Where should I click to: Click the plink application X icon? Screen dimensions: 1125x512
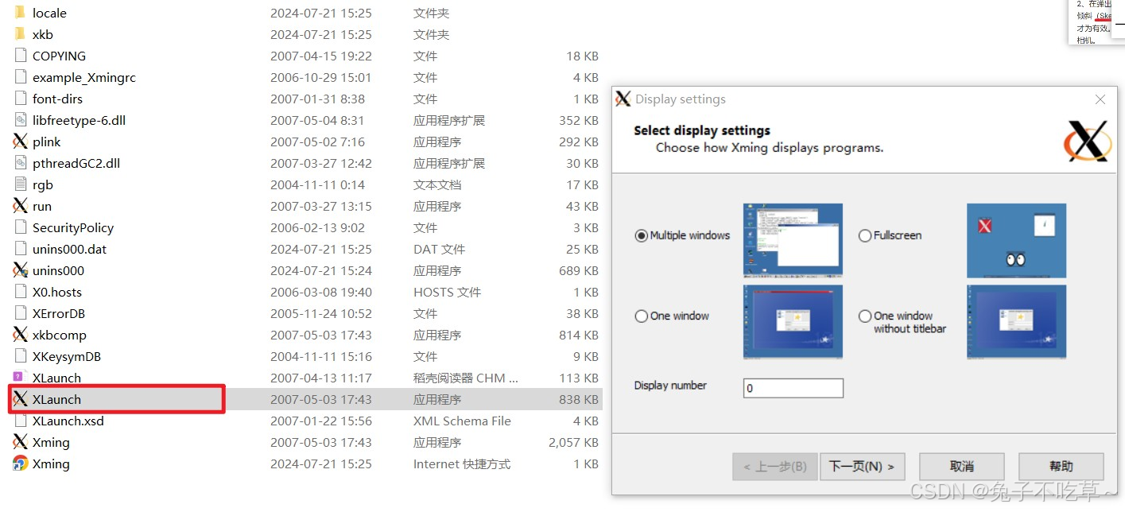[20, 142]
